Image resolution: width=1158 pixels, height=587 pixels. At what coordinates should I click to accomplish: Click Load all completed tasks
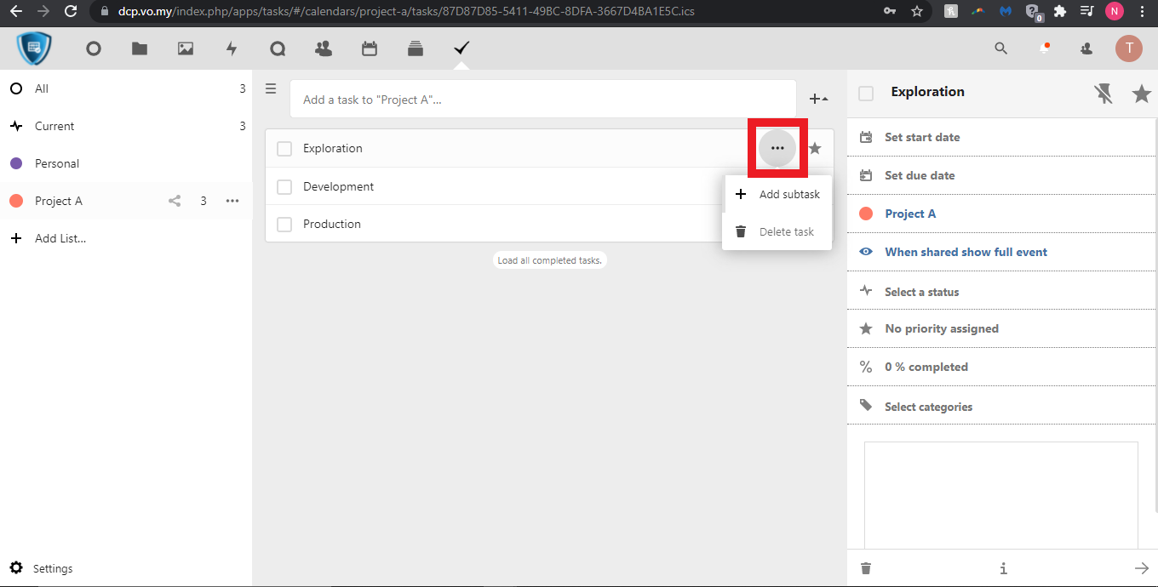click(x=549, y=260)
